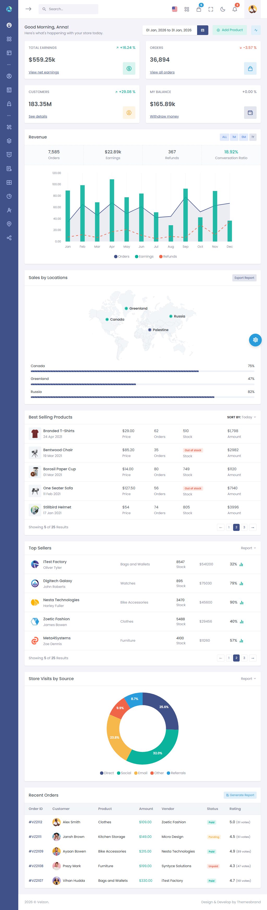
Task: Toggle the Referrals legend item in donut chart
Action: (x=176, y=773)
